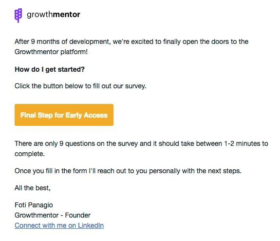Click the 'Once you fill in the form' sentence

coord(128,171)
